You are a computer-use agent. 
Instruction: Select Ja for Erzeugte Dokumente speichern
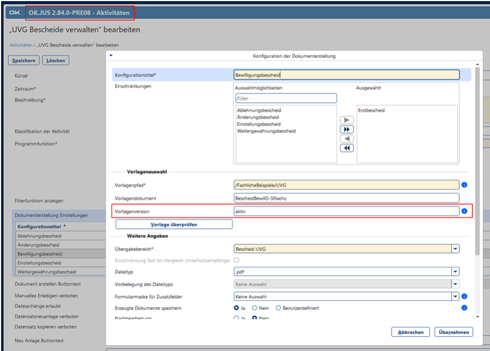tap(237, 308)
